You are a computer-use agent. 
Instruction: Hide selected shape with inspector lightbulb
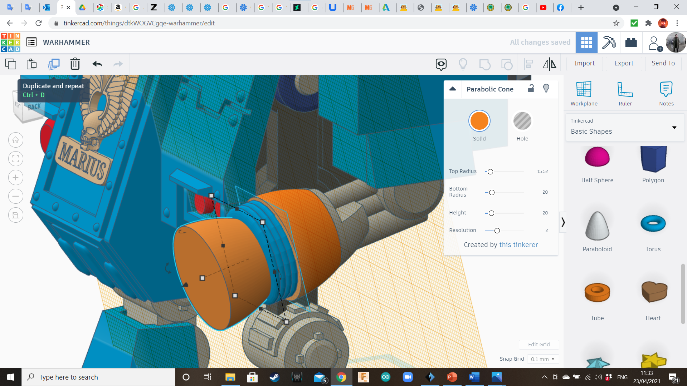546,88
